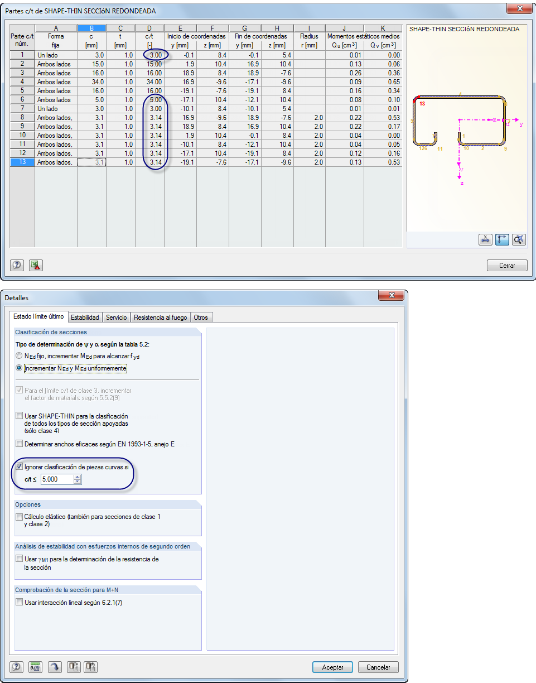Click c/t value 34.00 in row 4
The width and height of the screenshot is (536, 683).
click(x=149, y=82)
